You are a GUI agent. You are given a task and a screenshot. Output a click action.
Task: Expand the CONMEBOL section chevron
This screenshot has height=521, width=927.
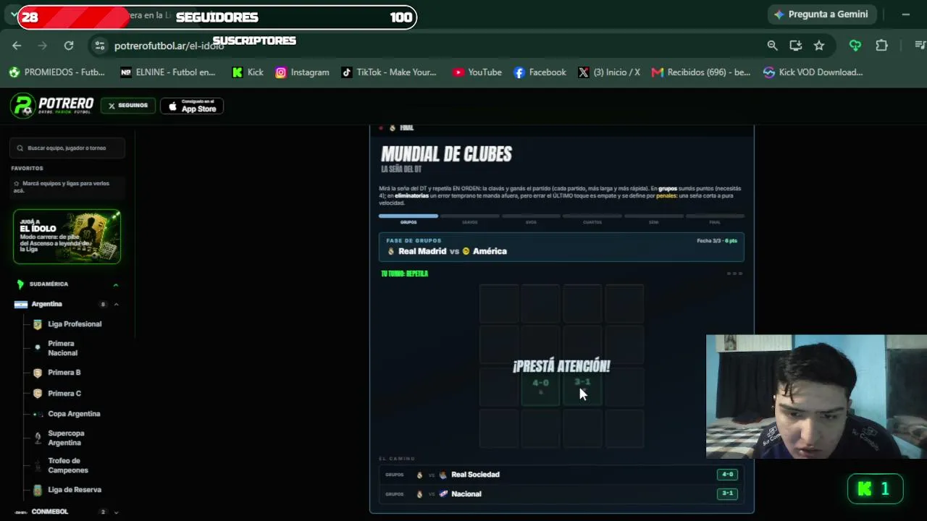tap(116, 512)
